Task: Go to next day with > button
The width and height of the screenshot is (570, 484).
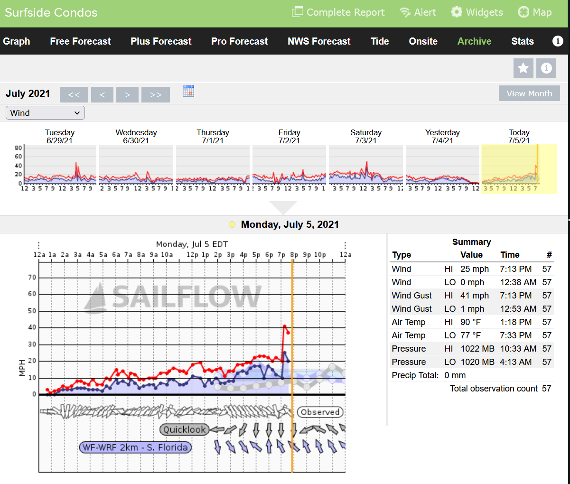Action: [127, 94]
